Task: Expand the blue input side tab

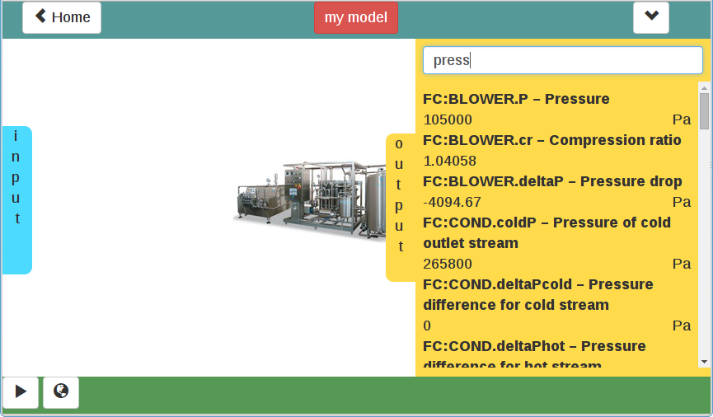Action: (16, 199)
